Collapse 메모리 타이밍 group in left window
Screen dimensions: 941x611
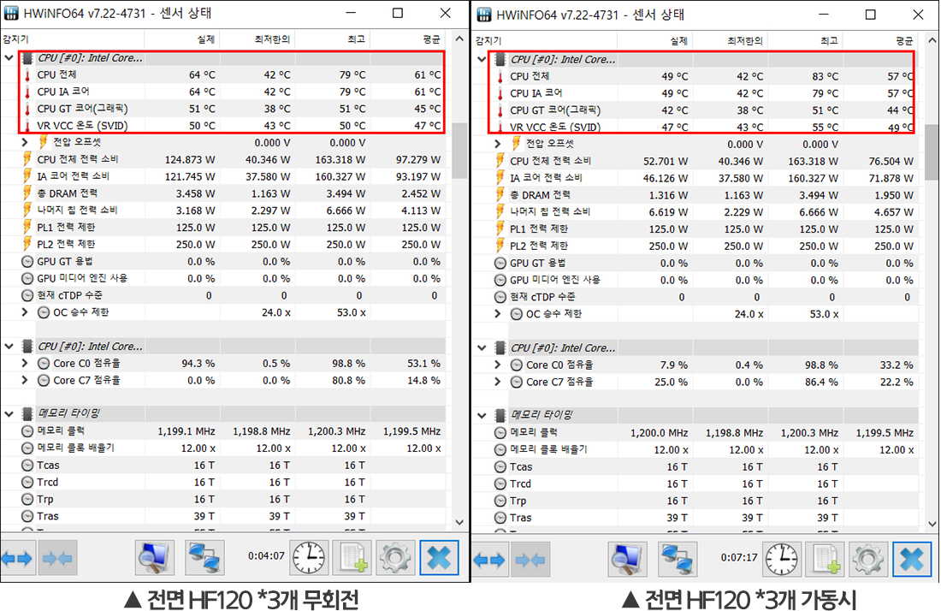9,413
